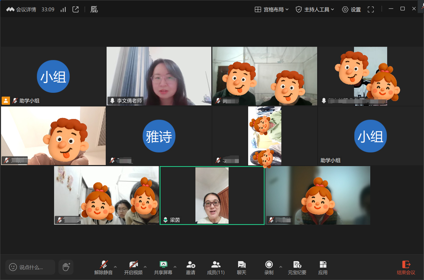
Task: Open the Apps (应用) panel
Action: coord(323,267)
